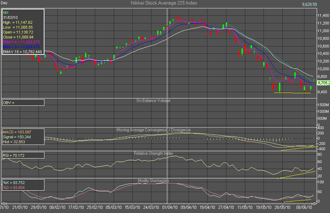Click the 9,628.59 value at top right
330x213 pixels.
pos(309,5)
